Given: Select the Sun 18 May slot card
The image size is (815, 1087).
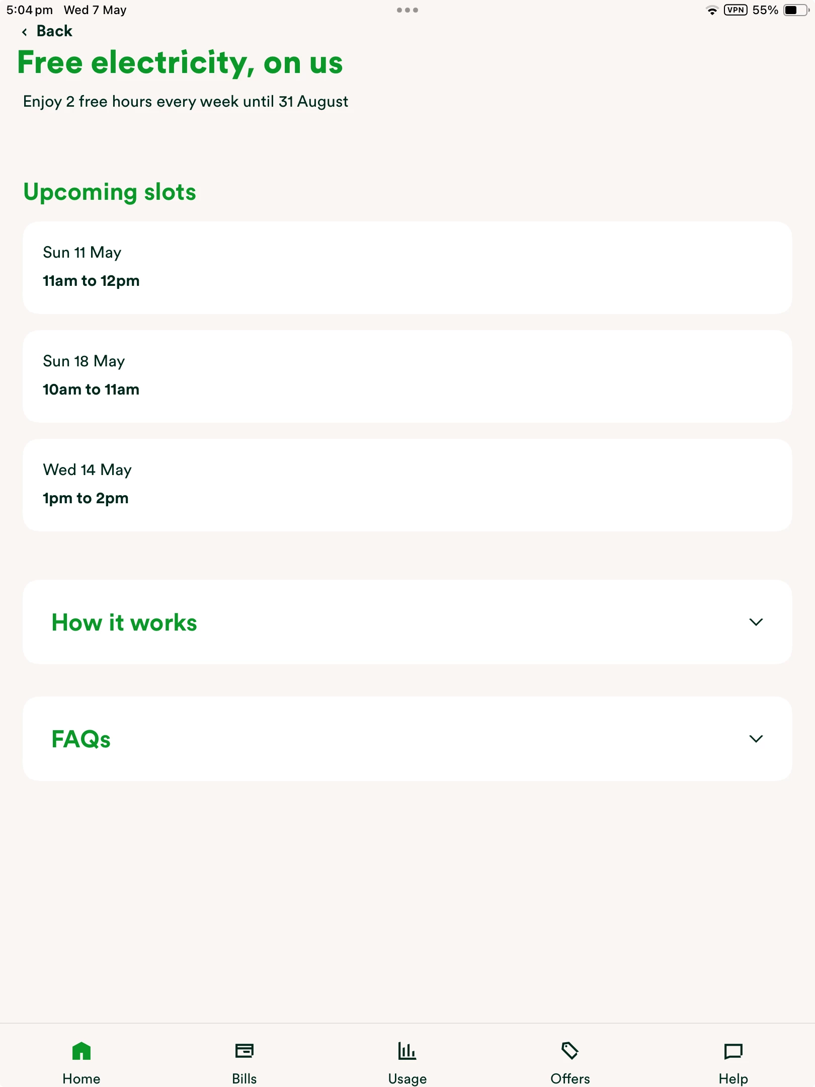Looking at the screenshot, I should point(407,376).
